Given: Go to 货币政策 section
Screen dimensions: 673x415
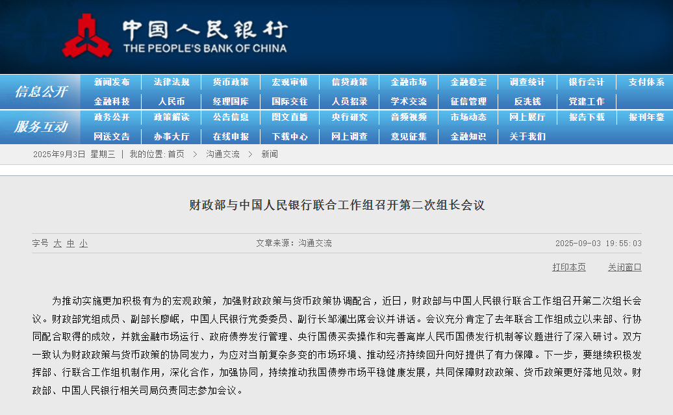Looking at the screenshot, I should click(x=231, y=82).
